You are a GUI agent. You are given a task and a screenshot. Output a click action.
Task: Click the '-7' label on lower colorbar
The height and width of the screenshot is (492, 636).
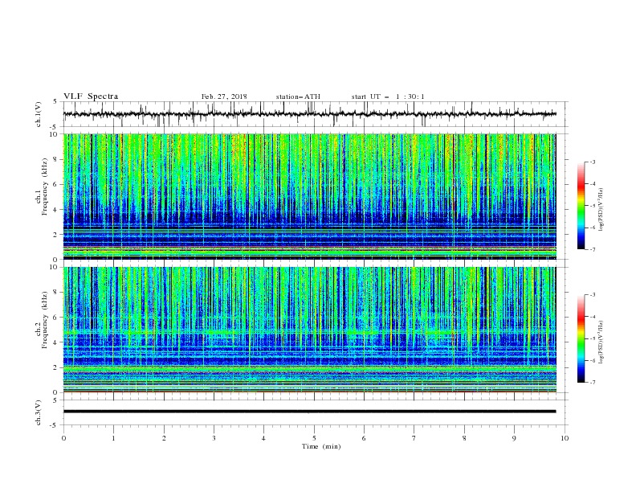click(592, 383)
